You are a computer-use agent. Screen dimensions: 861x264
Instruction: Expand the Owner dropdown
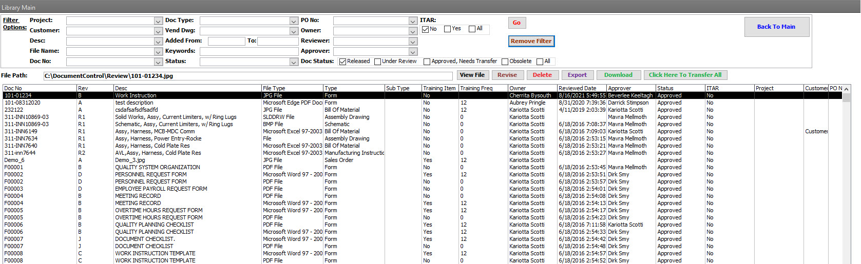[413, 31]
